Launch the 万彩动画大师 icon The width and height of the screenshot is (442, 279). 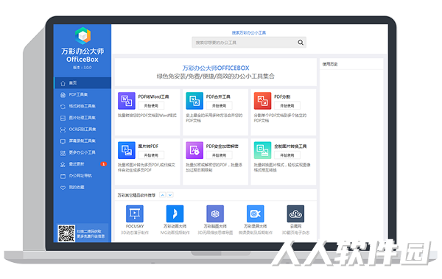pos(175,213)
